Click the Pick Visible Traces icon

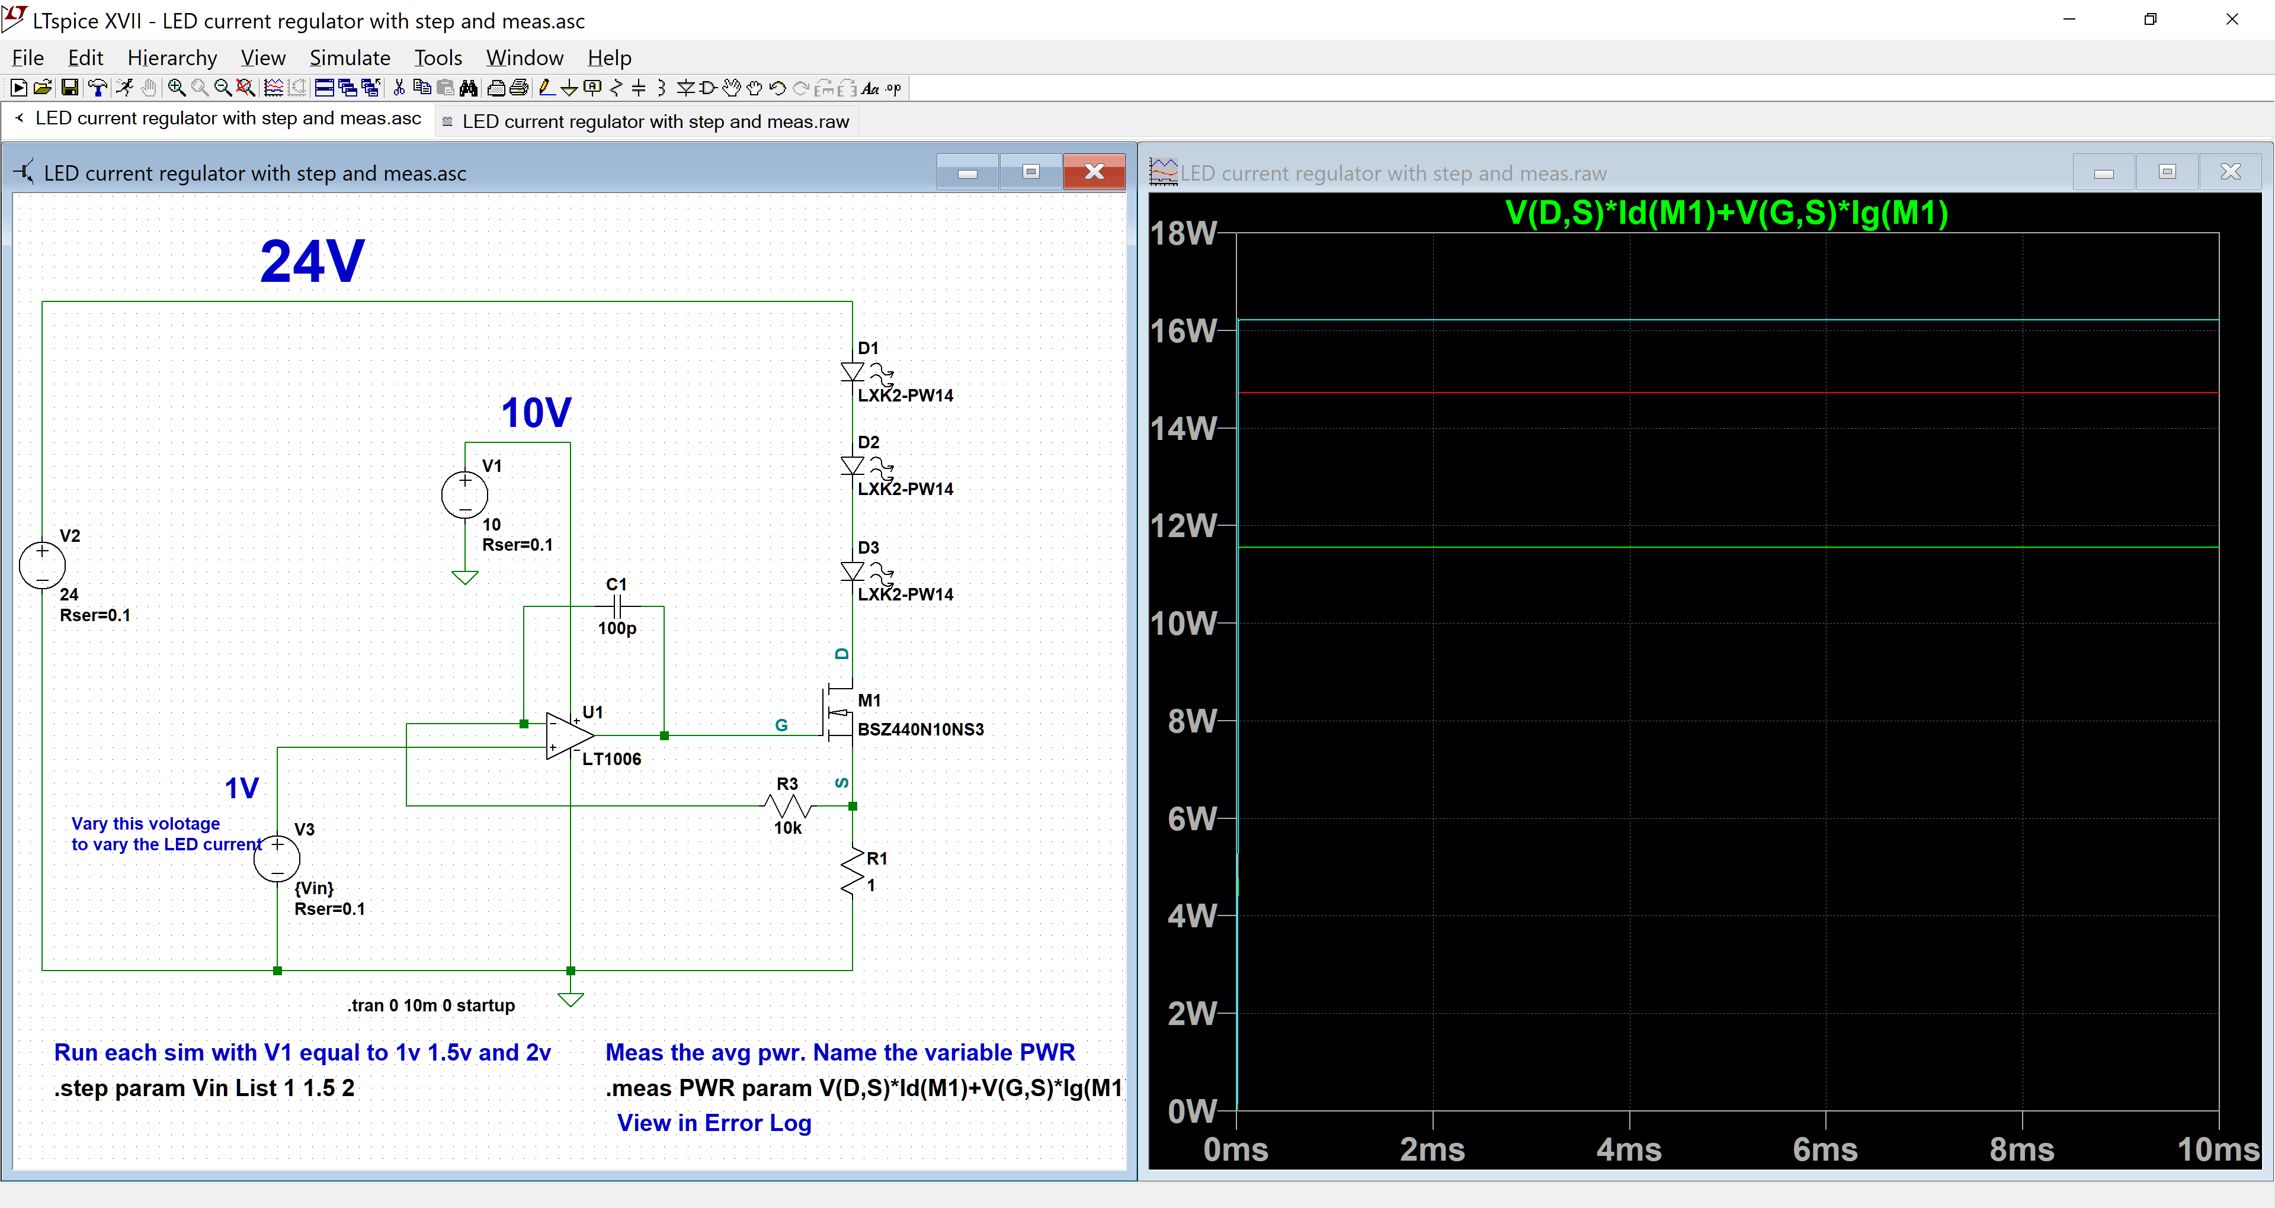274,88
